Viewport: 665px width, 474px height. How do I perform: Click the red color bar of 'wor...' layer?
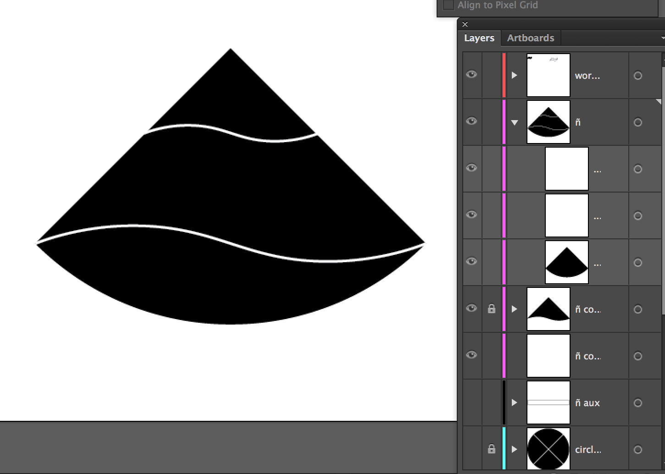(504, 75)
